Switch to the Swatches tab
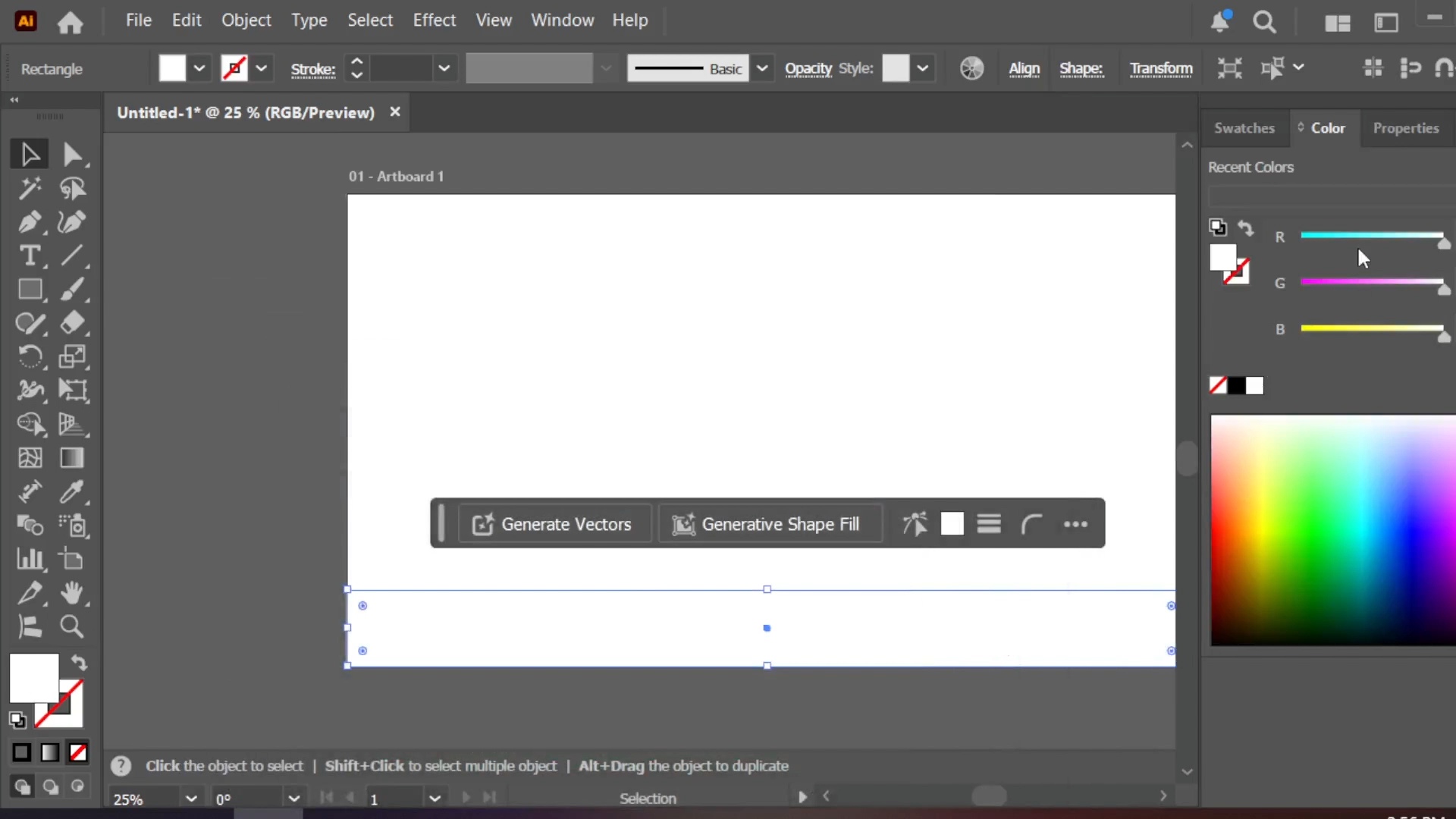The width and height of the screenshot is (1456, 819). [1244, 128]
